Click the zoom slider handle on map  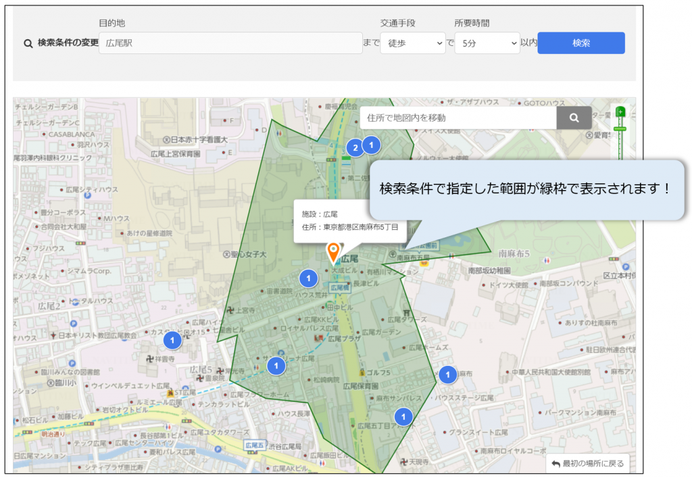tap(620, 128)
